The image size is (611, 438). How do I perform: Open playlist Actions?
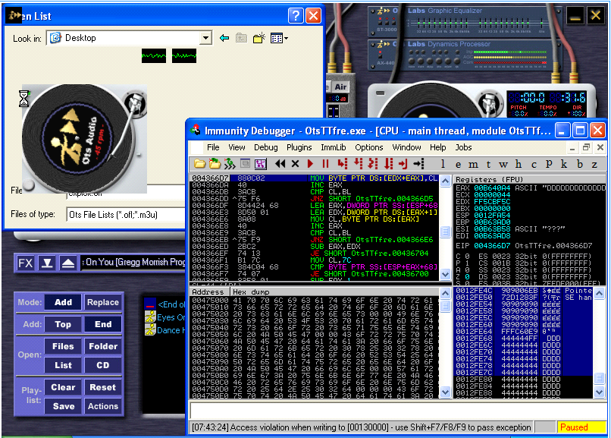(x=103, y=406)
